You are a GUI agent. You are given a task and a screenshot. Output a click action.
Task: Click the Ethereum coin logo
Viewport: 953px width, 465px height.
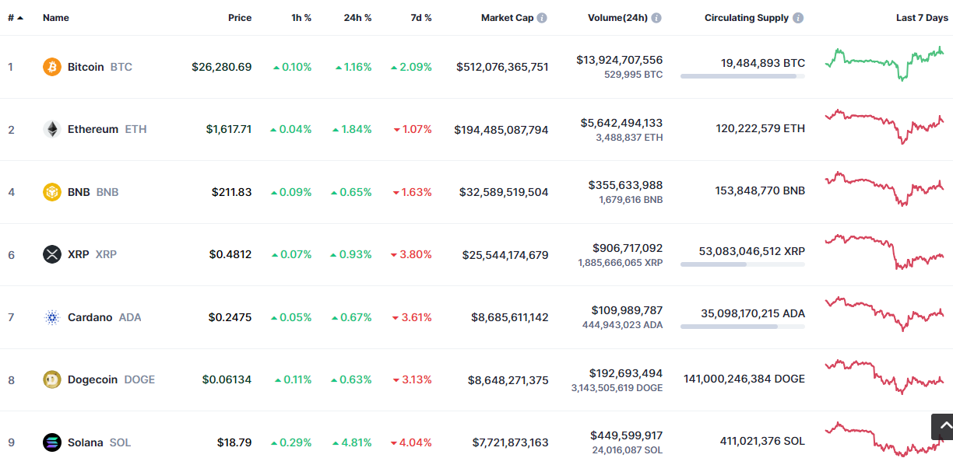[52, 129]
